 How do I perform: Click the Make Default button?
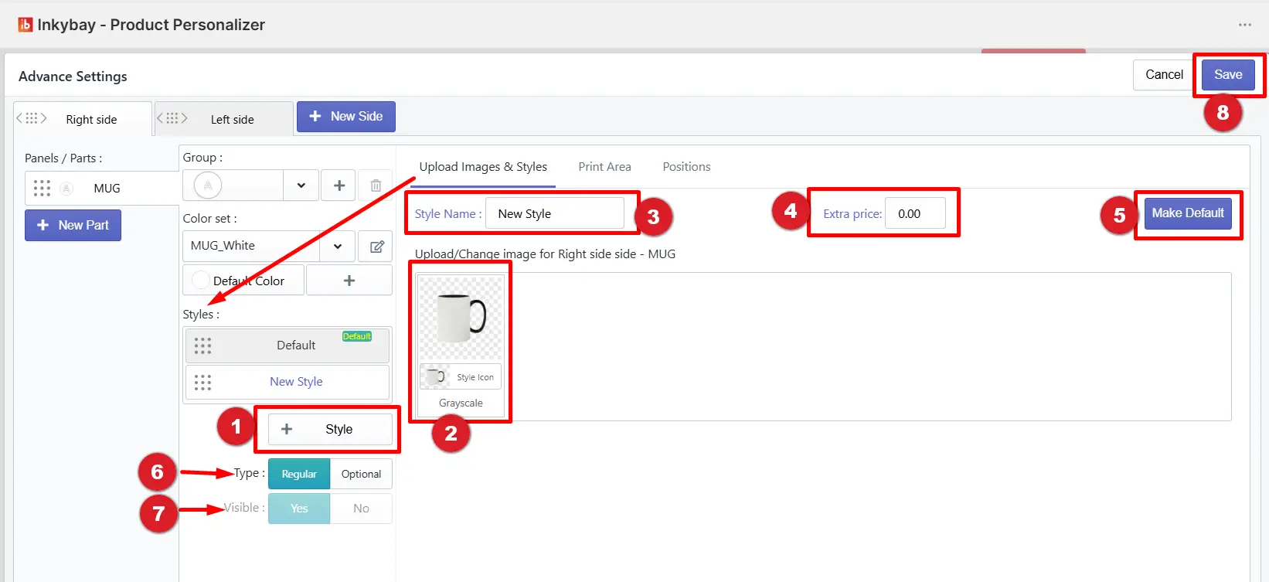(x=1188, y=213)
